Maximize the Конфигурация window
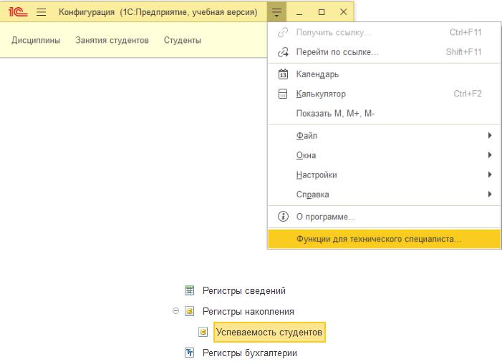Viewport: 502px width, 364px height. (x=322, y=12)
